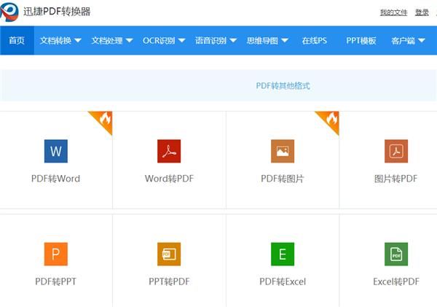The width and height of the screenshot is (437, 307).
Task: Open the PDF转Word blue W icon
Action: pos(56,151)
